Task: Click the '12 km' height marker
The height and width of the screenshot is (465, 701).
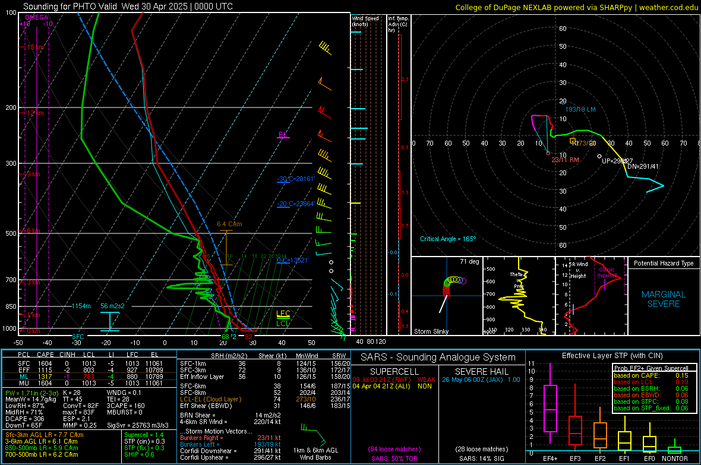Action: 35,113
